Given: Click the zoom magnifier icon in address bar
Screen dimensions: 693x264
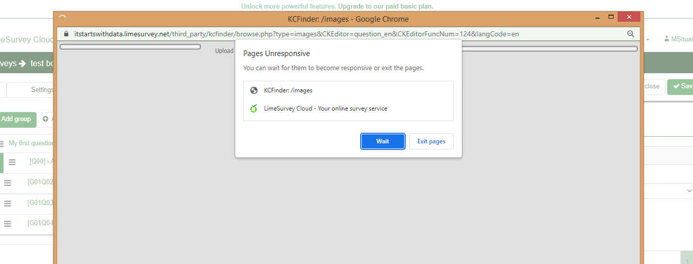Looking at the screenshot, I should click(x=631, y=34).
